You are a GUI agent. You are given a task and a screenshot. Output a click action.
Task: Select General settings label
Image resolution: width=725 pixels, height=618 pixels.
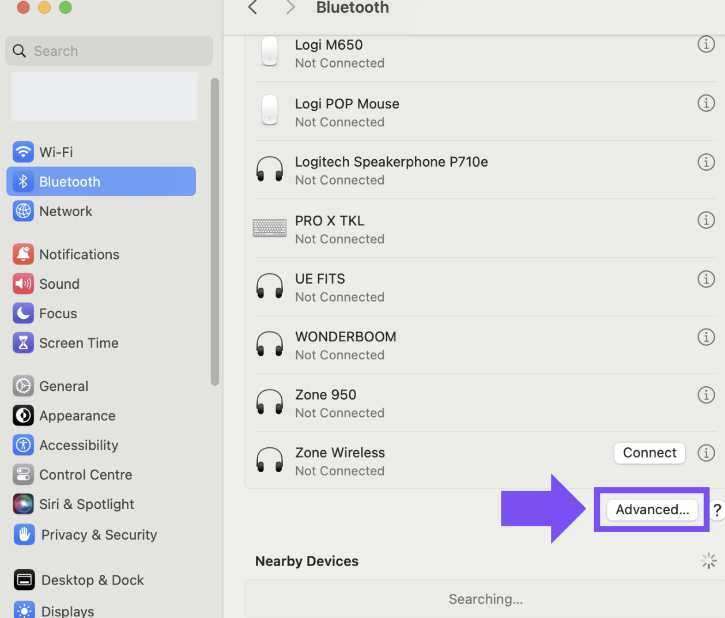coord(64,386)
